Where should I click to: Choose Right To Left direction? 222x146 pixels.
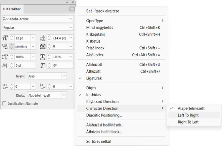tap(194, 122)
